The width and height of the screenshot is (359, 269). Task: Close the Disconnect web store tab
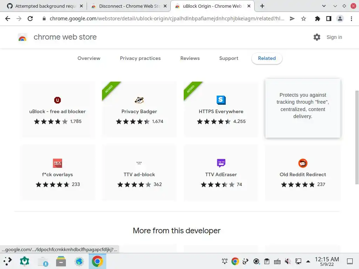[x=165, y=6]
